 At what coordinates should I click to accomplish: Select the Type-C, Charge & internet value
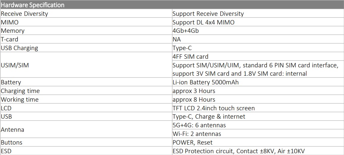coord(209,117)
